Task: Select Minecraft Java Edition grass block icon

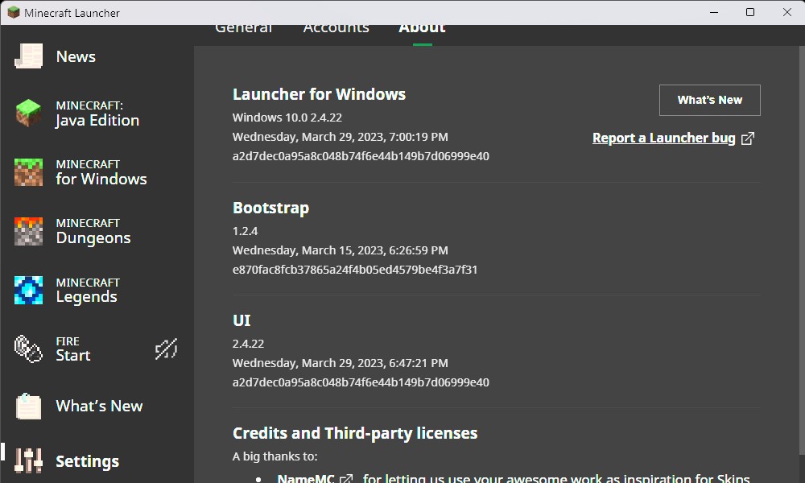Action: click(28, 114)
